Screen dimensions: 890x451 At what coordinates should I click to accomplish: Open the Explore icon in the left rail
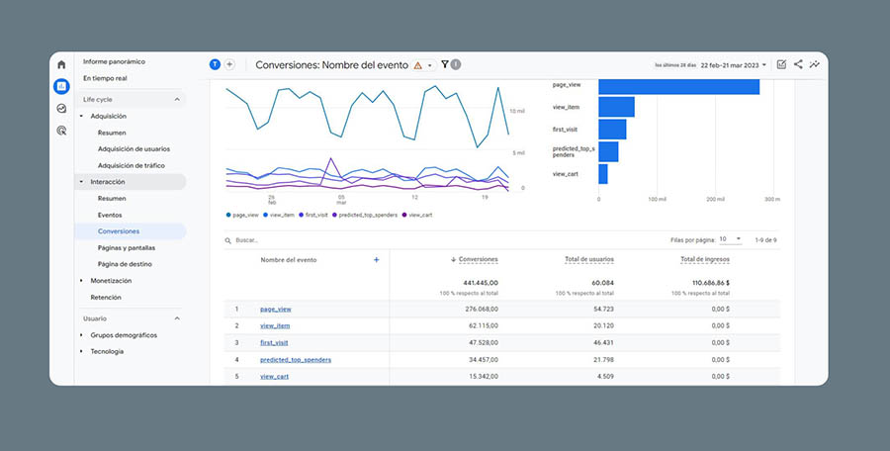coord(61,109)
